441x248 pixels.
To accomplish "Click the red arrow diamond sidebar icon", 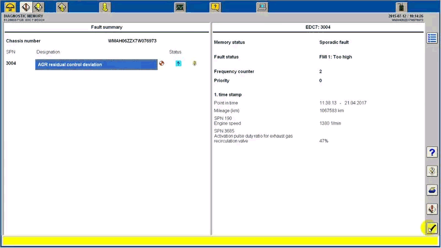I will pos(432,209).
